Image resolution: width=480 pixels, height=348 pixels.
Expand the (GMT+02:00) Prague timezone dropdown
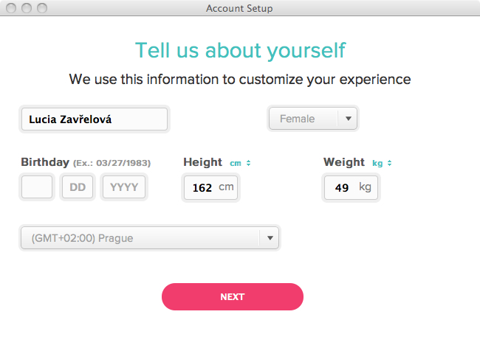pos(149,238)
